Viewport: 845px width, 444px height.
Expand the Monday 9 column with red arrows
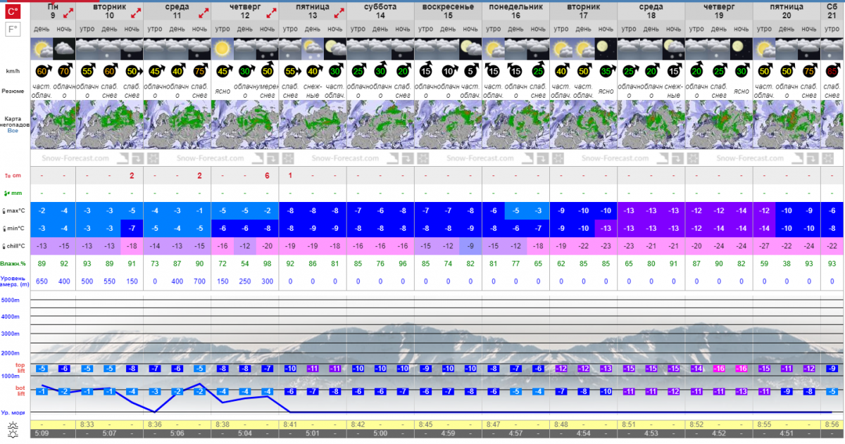coord(67,13)
